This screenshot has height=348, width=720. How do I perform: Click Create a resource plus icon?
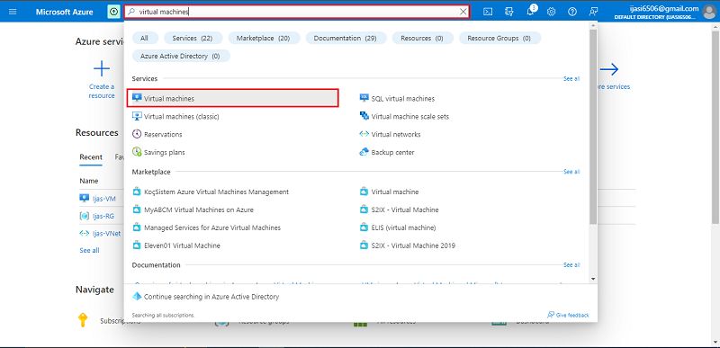pos(102,69)
